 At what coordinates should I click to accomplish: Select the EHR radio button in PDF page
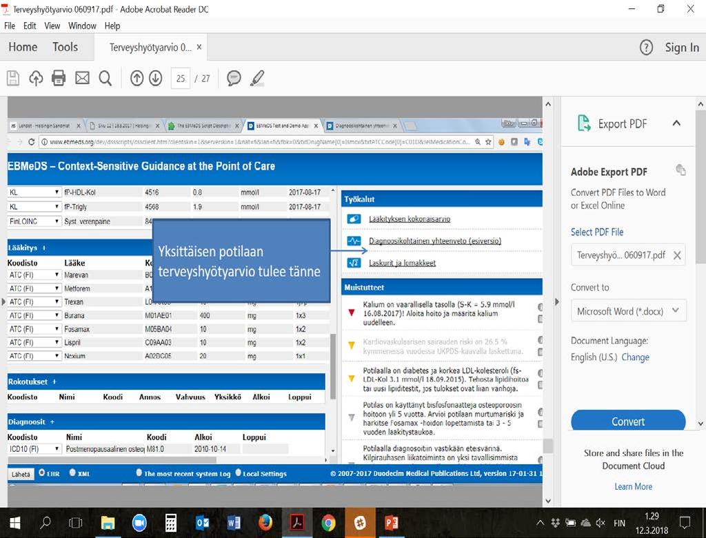coord(42,472)
